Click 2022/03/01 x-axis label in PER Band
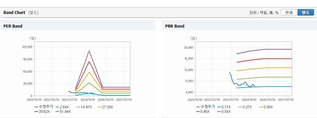317x118 pixels. [x=52, y=100]
